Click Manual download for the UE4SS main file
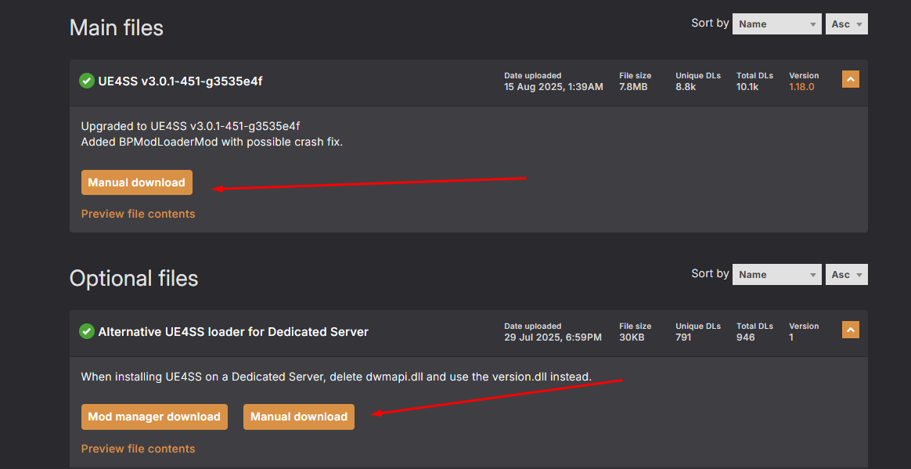Viewport: 911px width, 469px height. coord(136,182)
